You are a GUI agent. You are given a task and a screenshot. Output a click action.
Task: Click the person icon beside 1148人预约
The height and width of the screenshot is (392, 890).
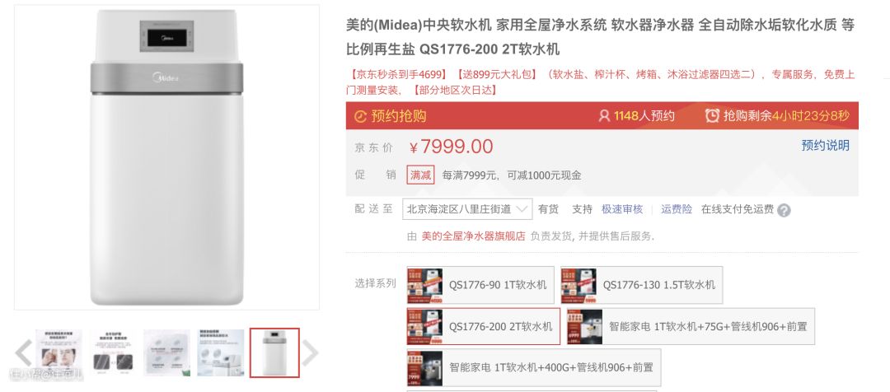tap(604, 116)
